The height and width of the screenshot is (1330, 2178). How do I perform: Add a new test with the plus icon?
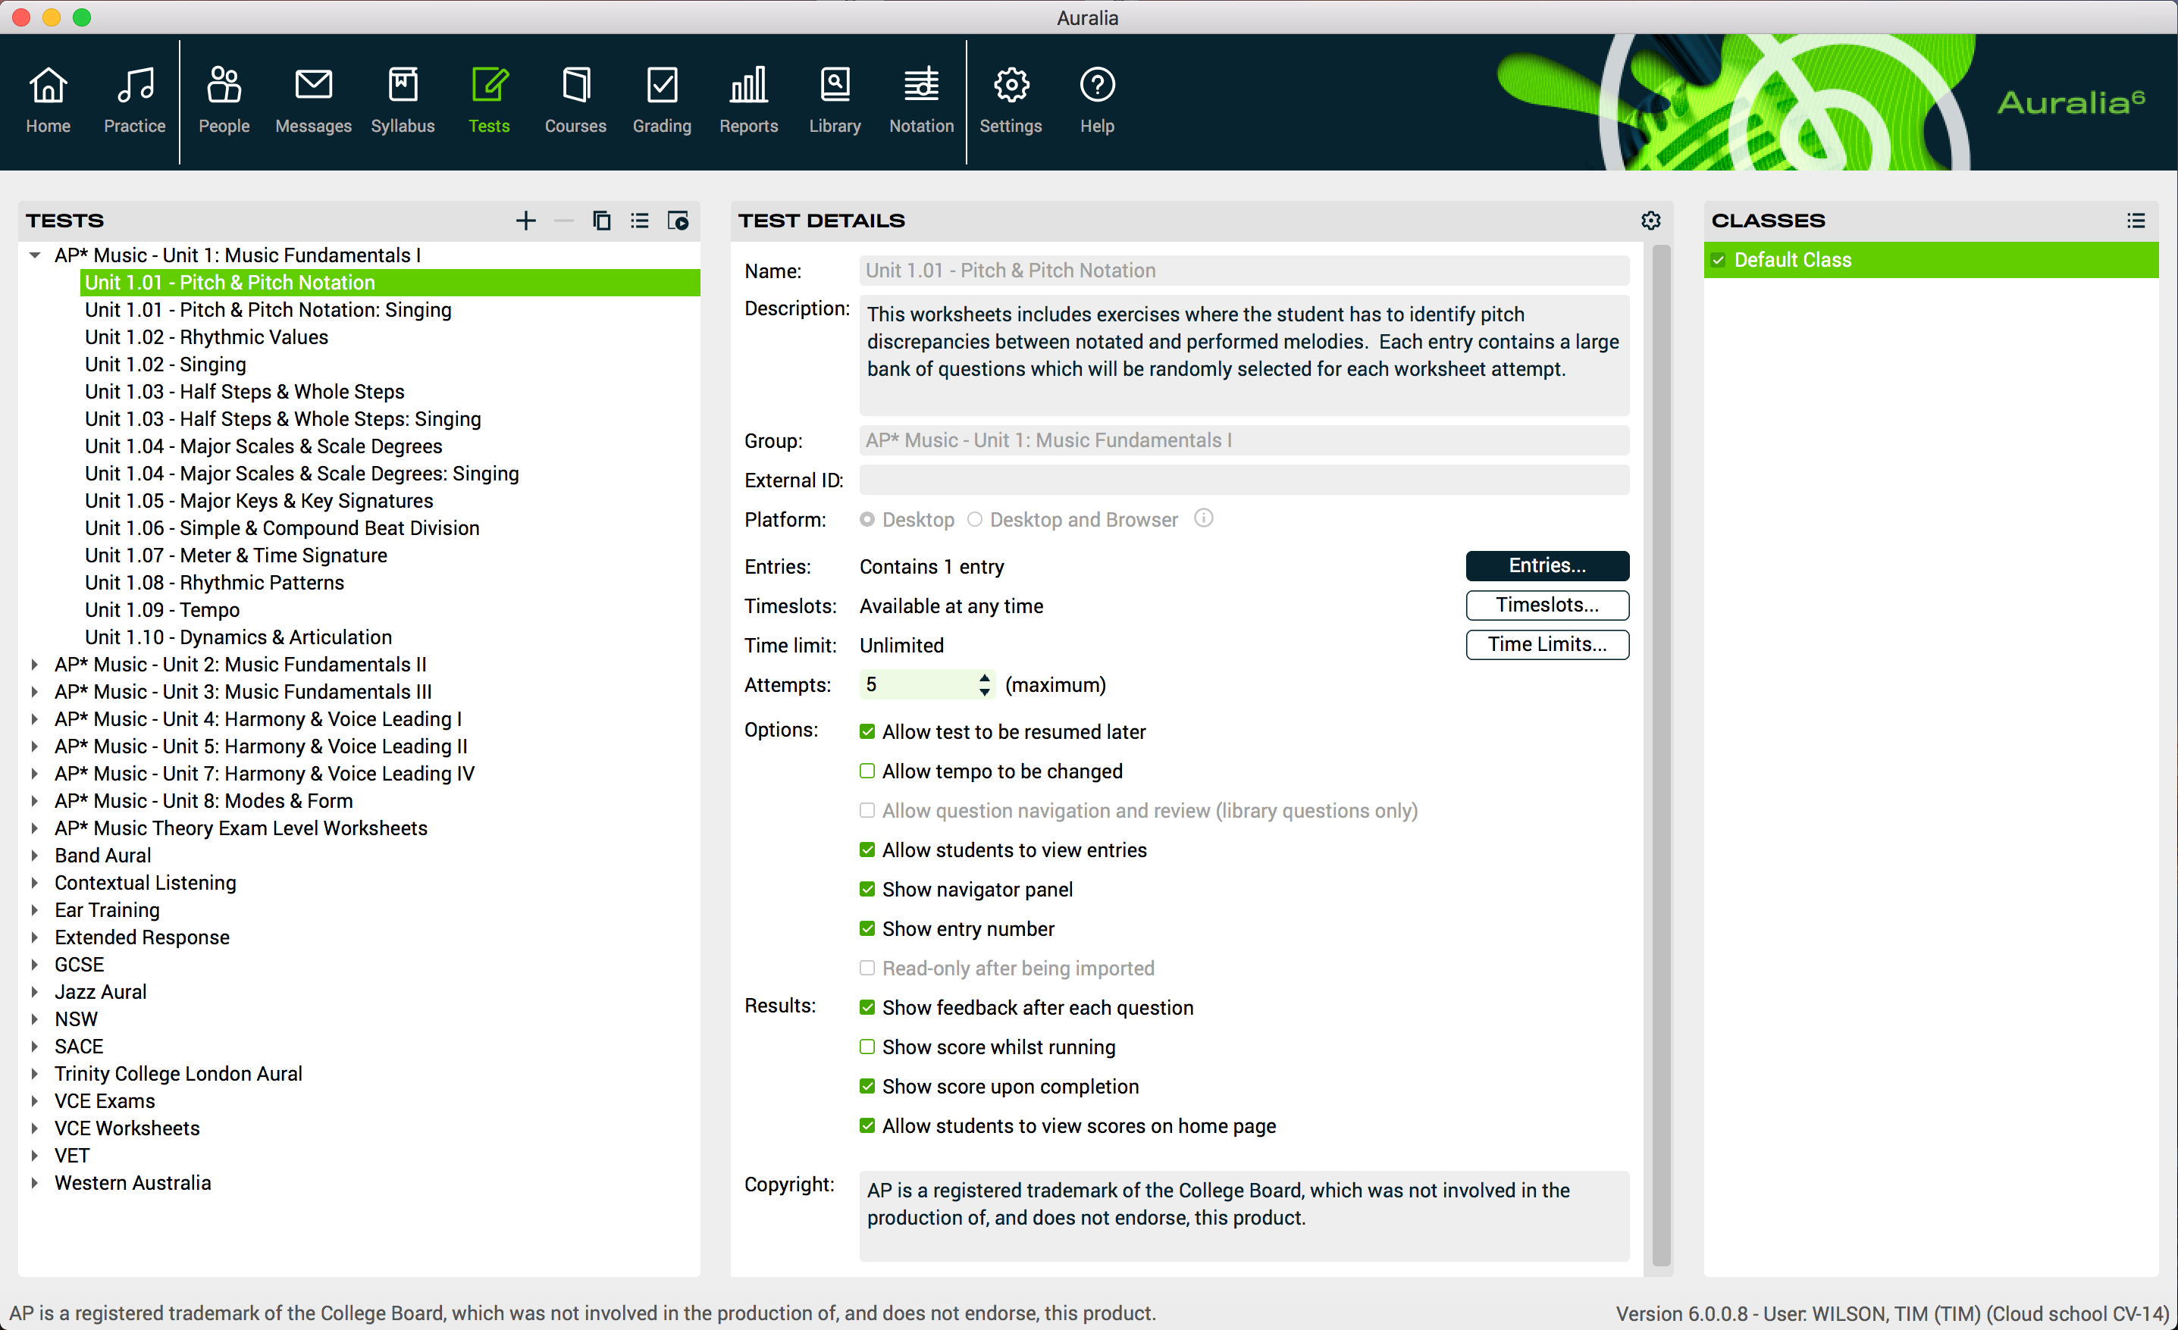[526, 220]
